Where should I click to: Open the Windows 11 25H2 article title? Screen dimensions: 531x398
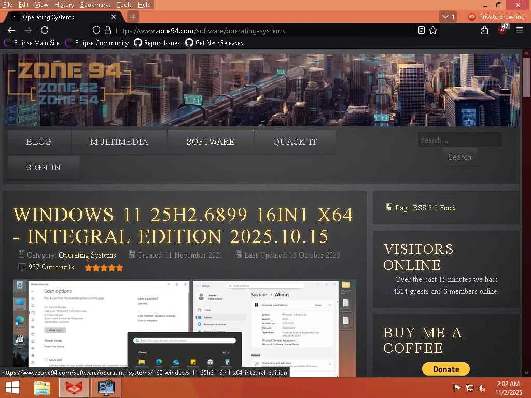tap(183, 225)
